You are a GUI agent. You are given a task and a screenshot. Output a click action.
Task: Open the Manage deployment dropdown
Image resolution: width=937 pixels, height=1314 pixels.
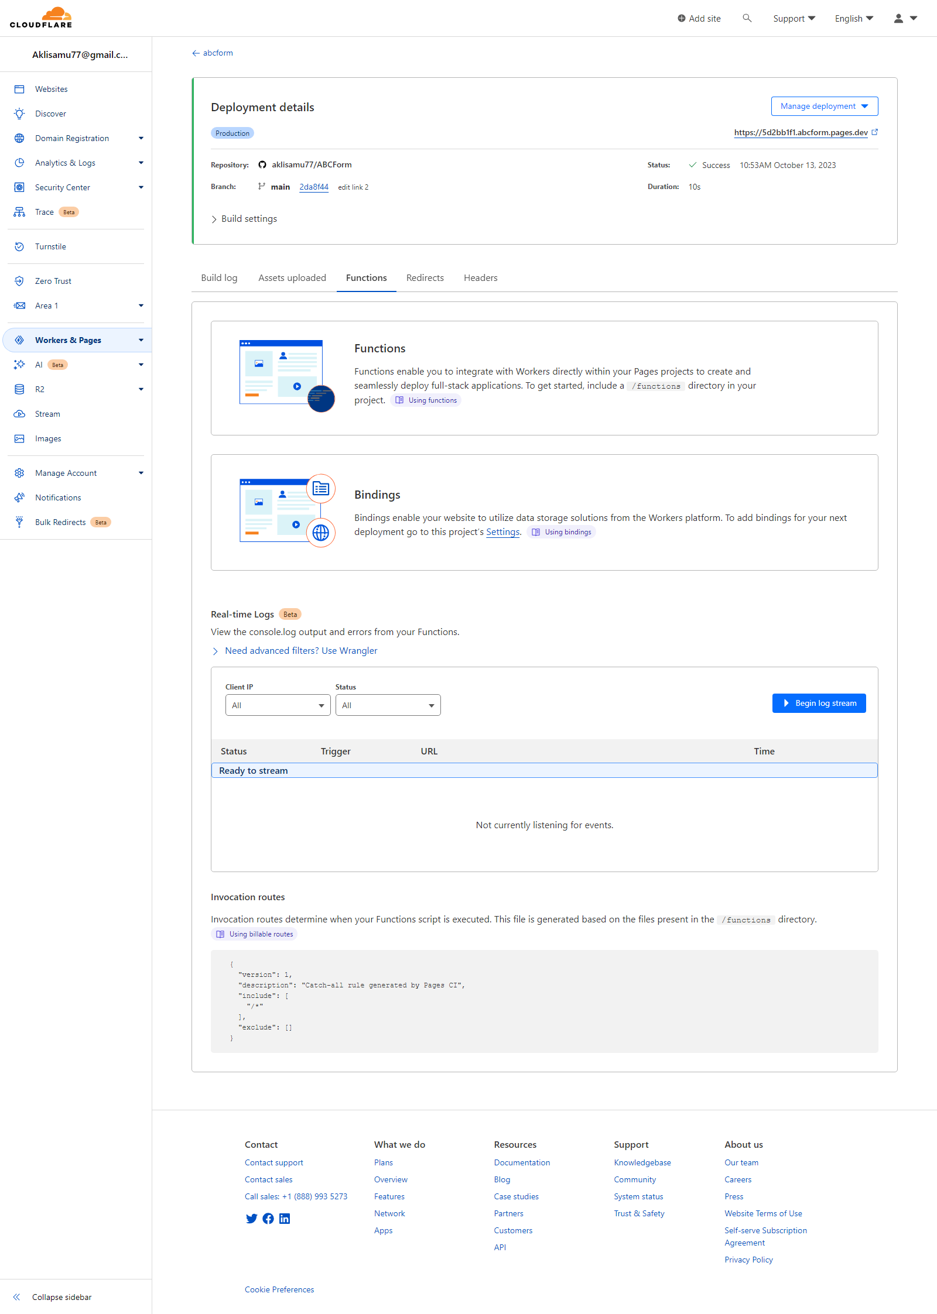coord(825,107)
